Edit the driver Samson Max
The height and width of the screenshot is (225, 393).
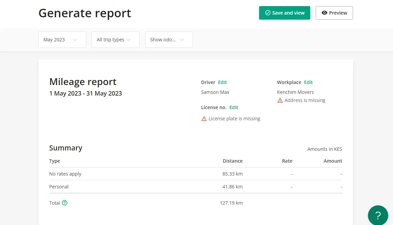pos(222,82)
